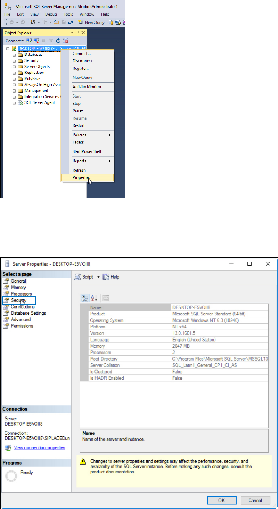Select the General page in Server Properties
278x509 pixels.
18,281
